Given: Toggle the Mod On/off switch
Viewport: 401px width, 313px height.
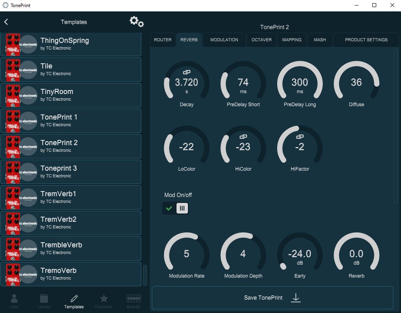Looking at the screenshot, I should click(175, 208).
